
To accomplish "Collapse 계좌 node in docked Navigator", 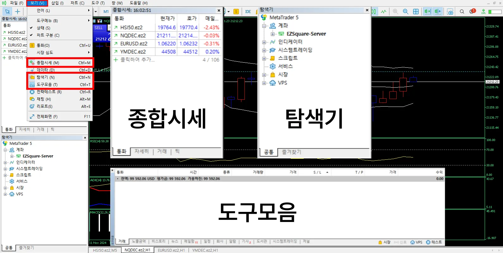I will point(5,150).
